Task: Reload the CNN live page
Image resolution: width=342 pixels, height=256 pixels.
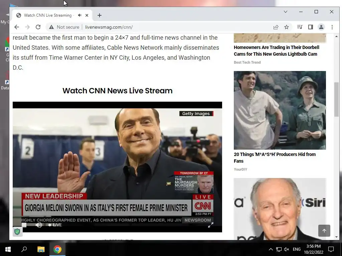Action: click(38, 27)
